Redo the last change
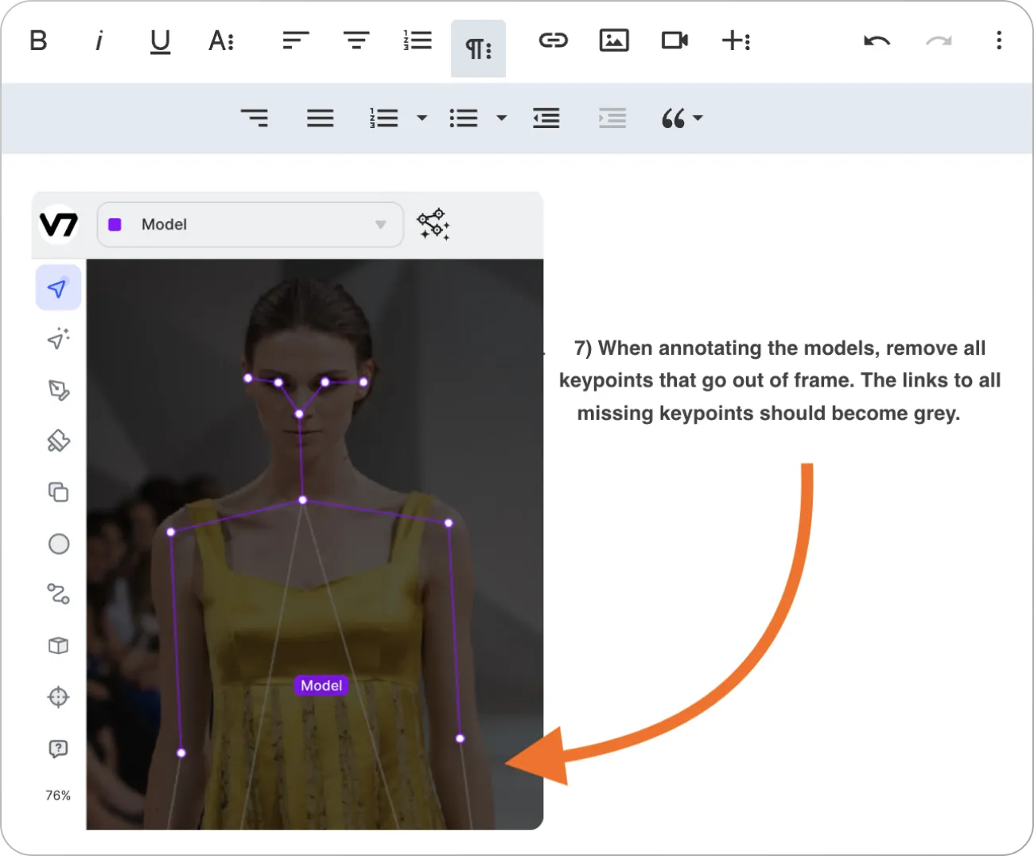 (939, 41)
